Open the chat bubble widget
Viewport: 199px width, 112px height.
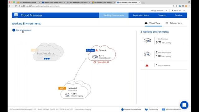184,105
